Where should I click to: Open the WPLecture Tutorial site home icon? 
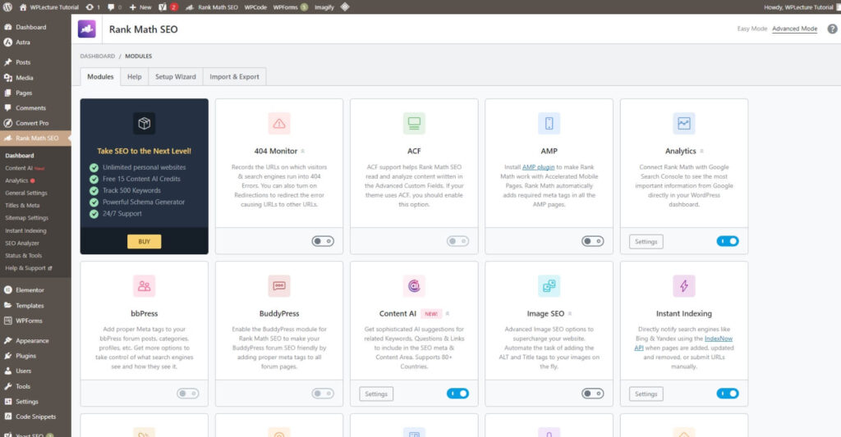[x=23, y=7]
